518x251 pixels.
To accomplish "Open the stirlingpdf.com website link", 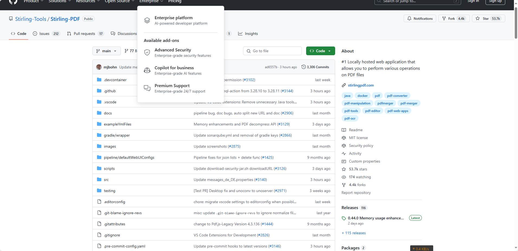I will click(361, 85).
